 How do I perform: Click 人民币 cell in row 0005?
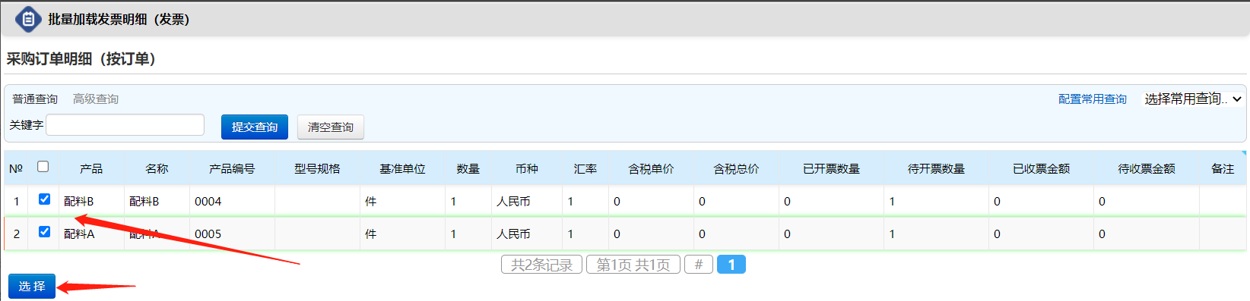513,234
